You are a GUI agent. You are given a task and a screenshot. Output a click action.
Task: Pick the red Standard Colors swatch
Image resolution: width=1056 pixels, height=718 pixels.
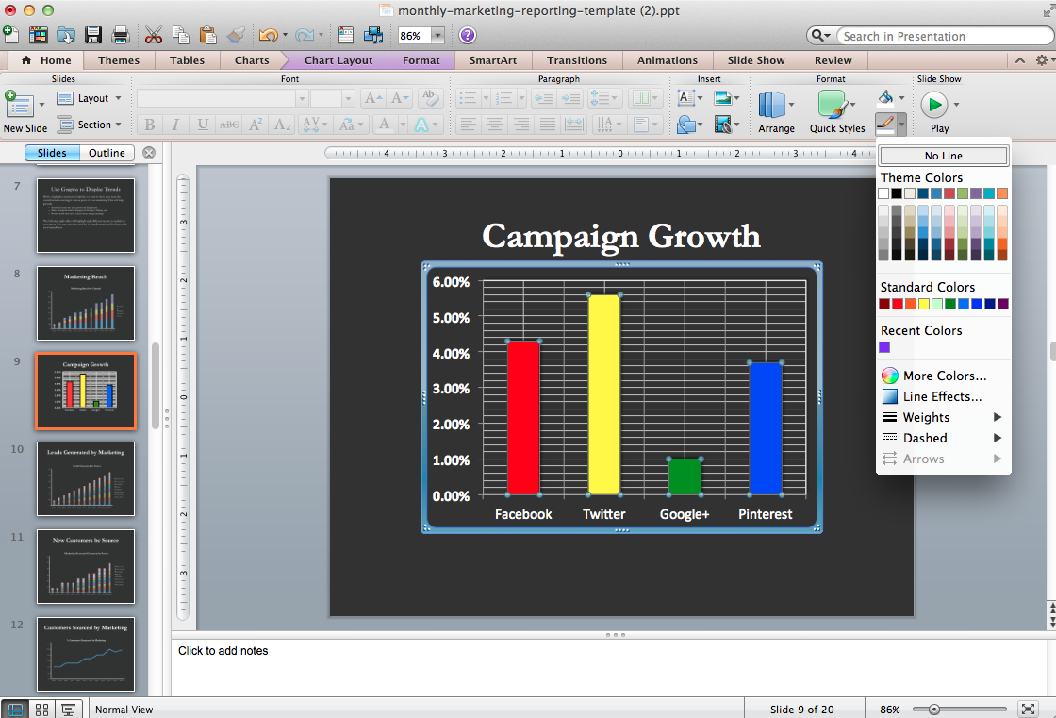(x=897, y=304)
